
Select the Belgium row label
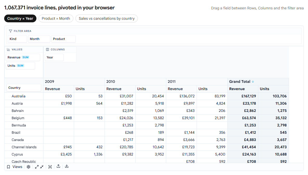18,118
